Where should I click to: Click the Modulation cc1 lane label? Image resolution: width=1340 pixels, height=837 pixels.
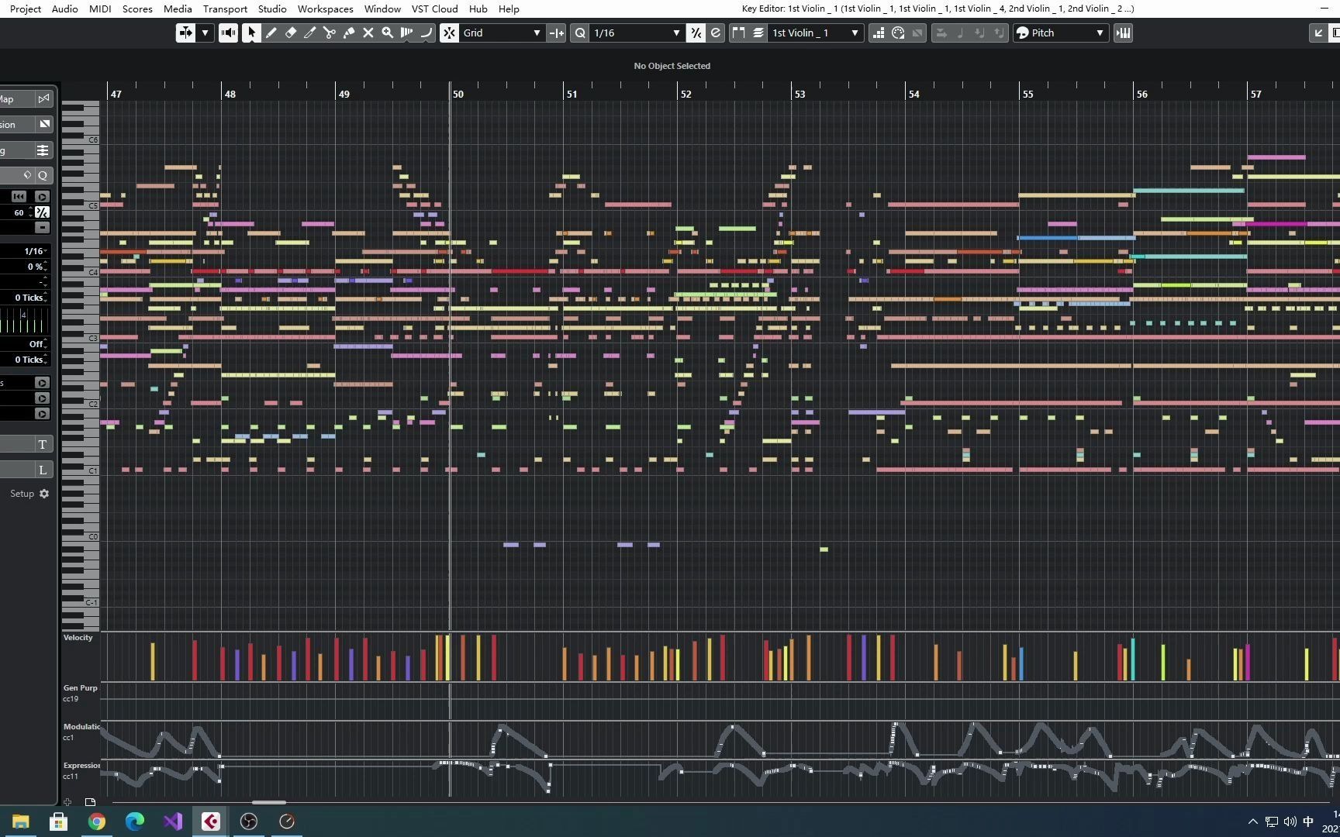(x=81, y=732)
